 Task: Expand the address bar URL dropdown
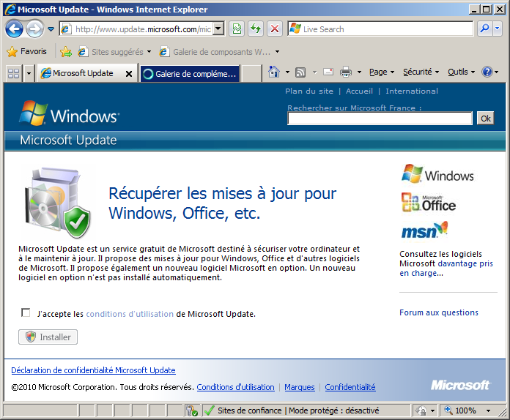click(218, 29)
